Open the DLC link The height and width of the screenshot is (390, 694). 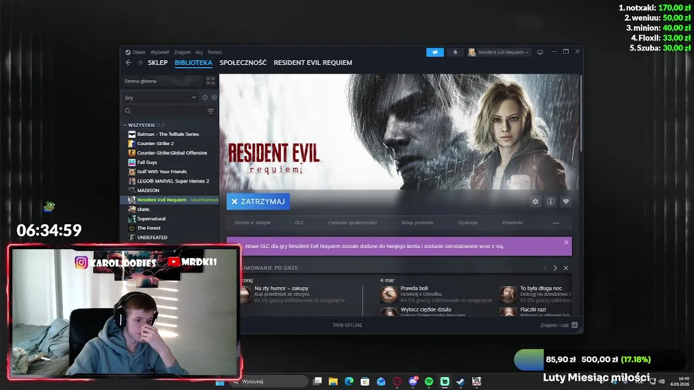pos(299,223)
